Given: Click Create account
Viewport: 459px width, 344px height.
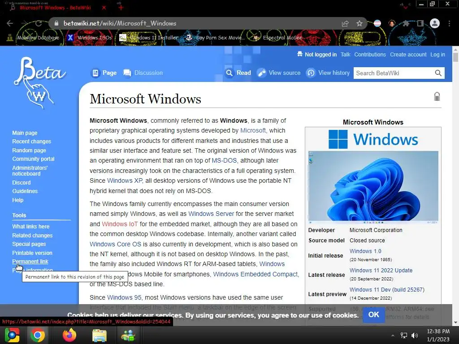Looking at the screenshot, I should click(x=408, y=54).
